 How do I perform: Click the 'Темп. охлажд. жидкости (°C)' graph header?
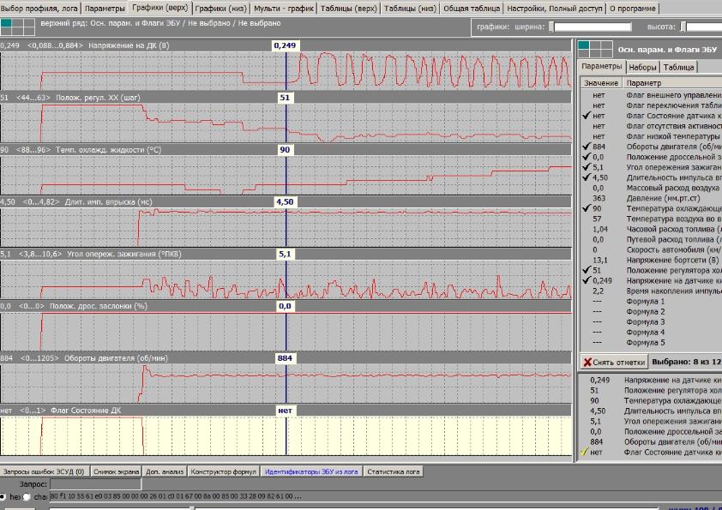tap(286, 150)
